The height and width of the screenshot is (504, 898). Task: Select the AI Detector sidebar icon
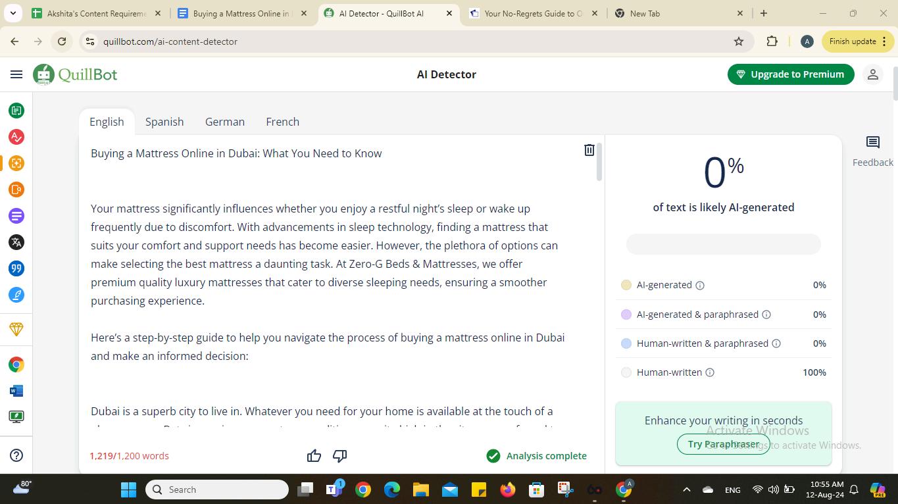click(x=16, y=163)
